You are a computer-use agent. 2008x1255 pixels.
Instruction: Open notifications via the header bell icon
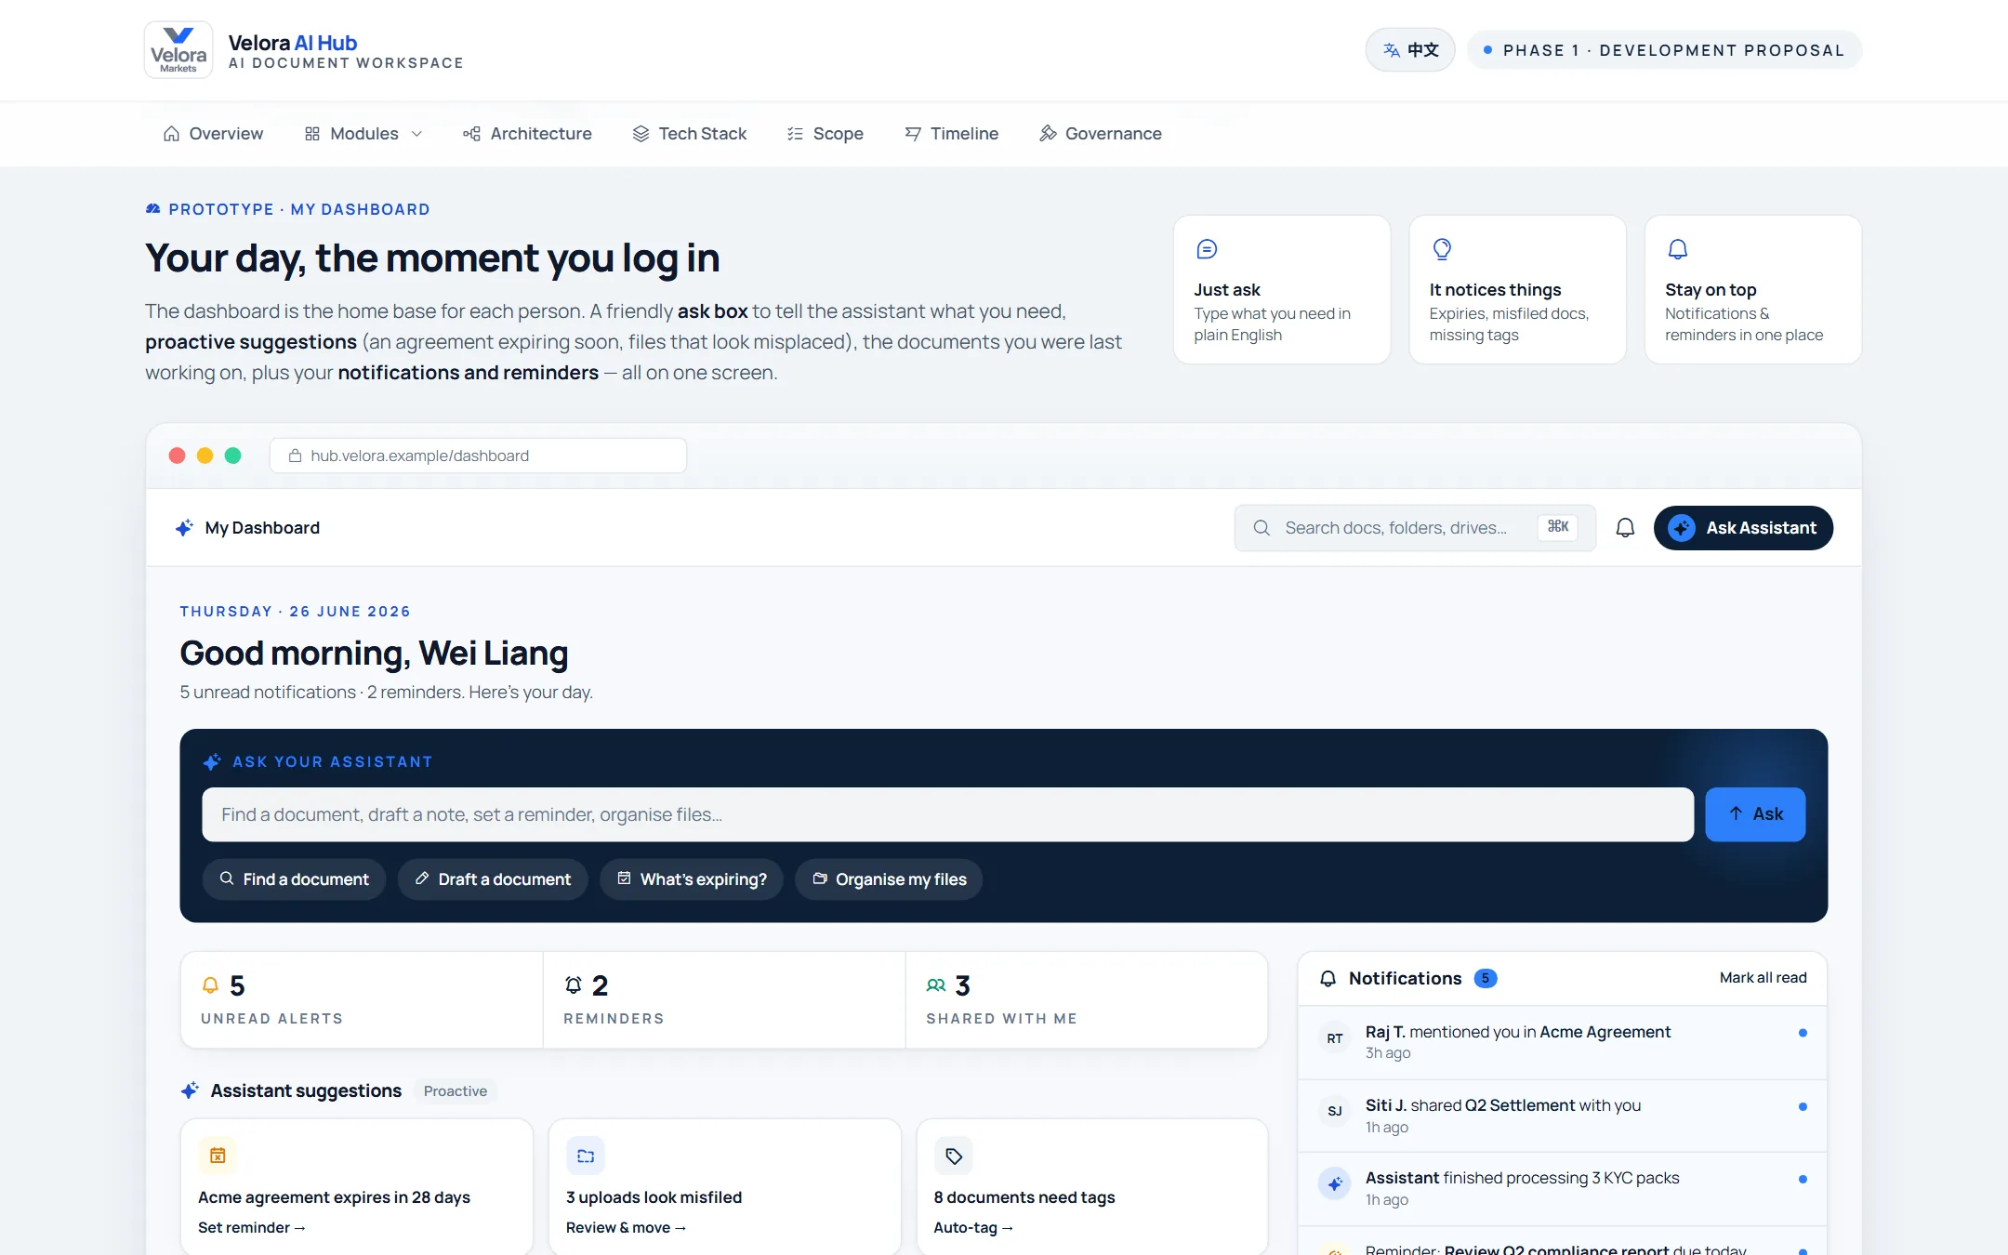(1625, 528)
